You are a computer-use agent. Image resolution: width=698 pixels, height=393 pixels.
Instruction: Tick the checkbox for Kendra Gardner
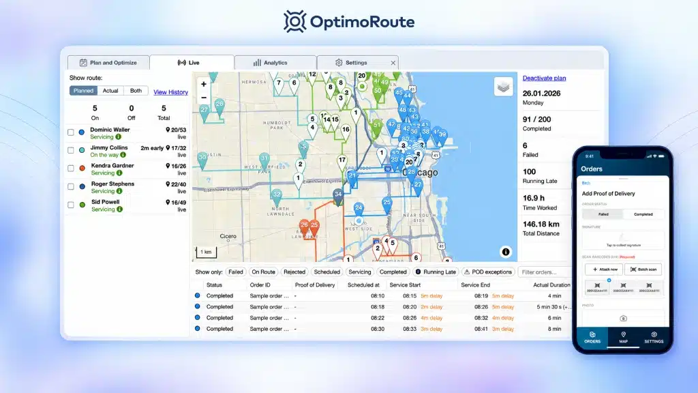point(71,169)
